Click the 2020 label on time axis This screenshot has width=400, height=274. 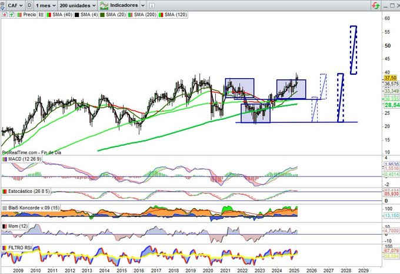tap(208, 270)
